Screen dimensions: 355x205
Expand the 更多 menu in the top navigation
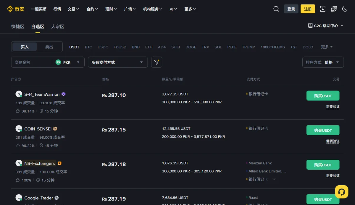point(190,9)
